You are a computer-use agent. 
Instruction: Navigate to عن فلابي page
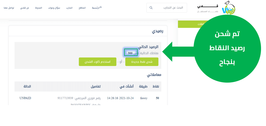pyautogui.click(x=25, y=8)
